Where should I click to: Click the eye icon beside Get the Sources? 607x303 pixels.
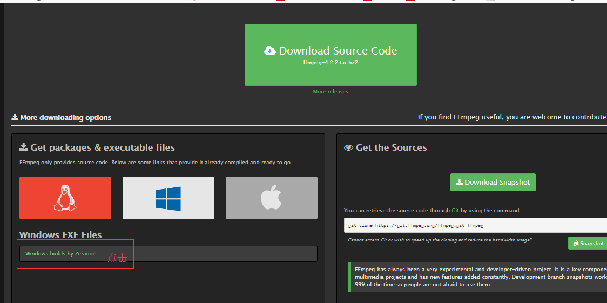pyautogui.click(x=348, y=147)
